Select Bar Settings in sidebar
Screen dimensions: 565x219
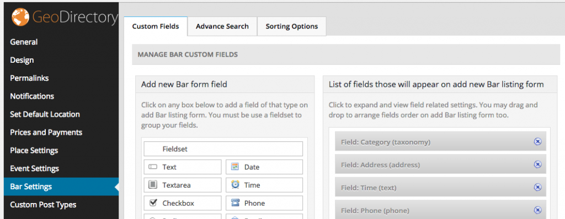(x=61, y=187)
